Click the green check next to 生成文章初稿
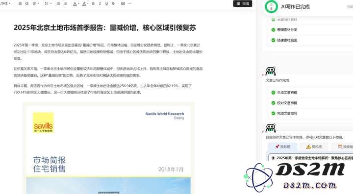 tap(273, 93)
